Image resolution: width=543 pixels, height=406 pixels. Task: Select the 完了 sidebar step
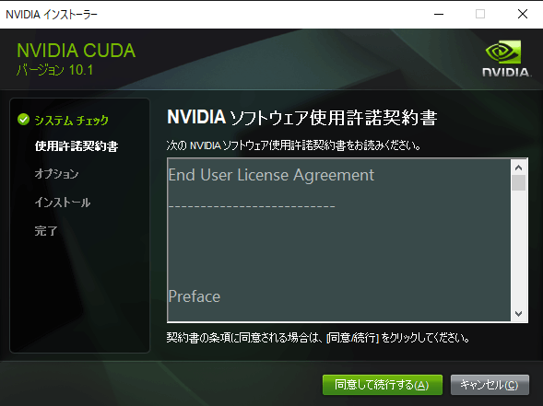click(x=46, y=231)
